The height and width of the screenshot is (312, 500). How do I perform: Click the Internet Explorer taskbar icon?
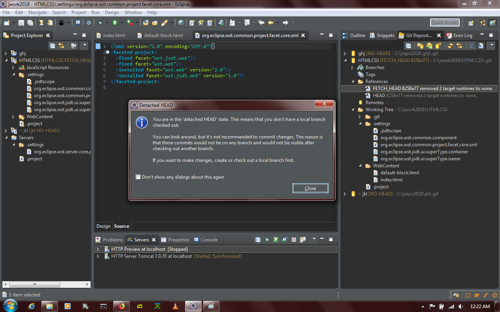tap(32, 306)
